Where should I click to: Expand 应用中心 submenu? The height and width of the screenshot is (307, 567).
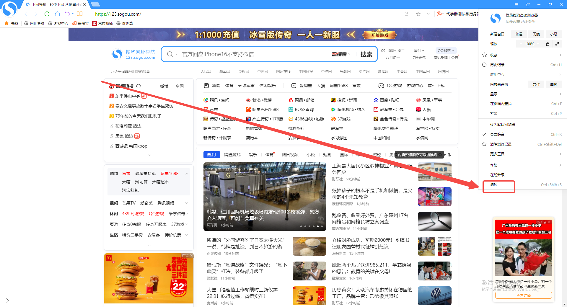click(522, 74)
